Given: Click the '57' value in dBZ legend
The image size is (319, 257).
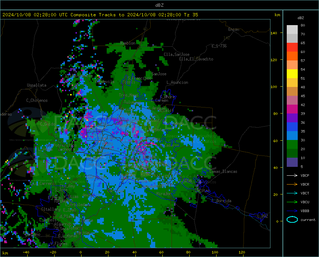Looking at the screenshot, I should click(x=303, y=61).
